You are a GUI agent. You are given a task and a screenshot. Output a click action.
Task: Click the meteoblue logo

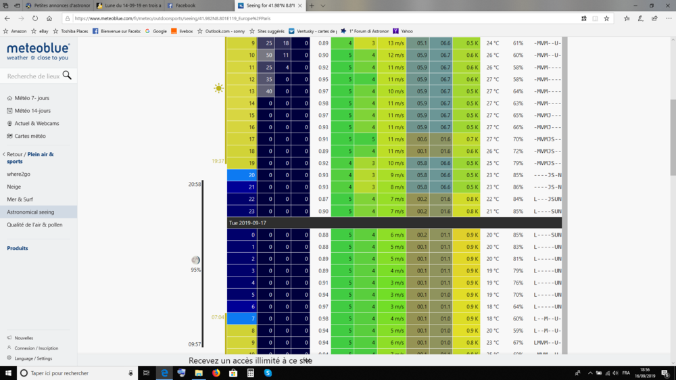tap(38, 51)
